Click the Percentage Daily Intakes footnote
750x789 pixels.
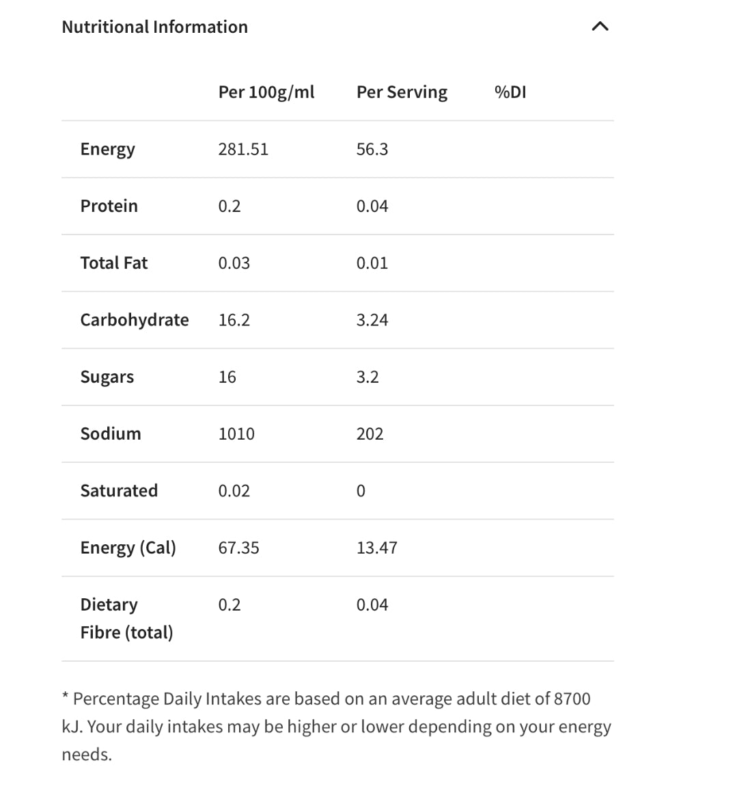(336, 727)
